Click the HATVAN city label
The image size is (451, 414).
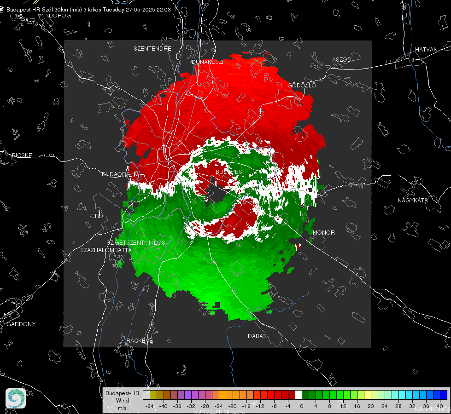pyautogui.click(x=426, y=49)
